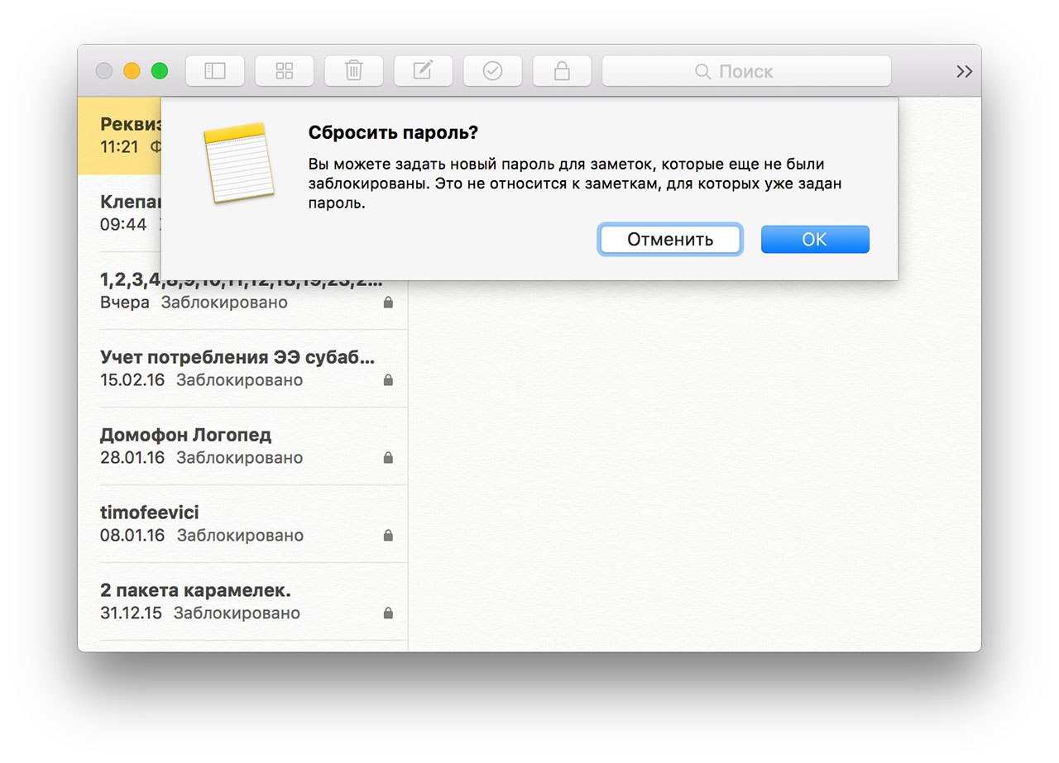
Task: Click the Сбросить пароль? dialog heading
Action: pyautogui.click(x=393, y=132)
